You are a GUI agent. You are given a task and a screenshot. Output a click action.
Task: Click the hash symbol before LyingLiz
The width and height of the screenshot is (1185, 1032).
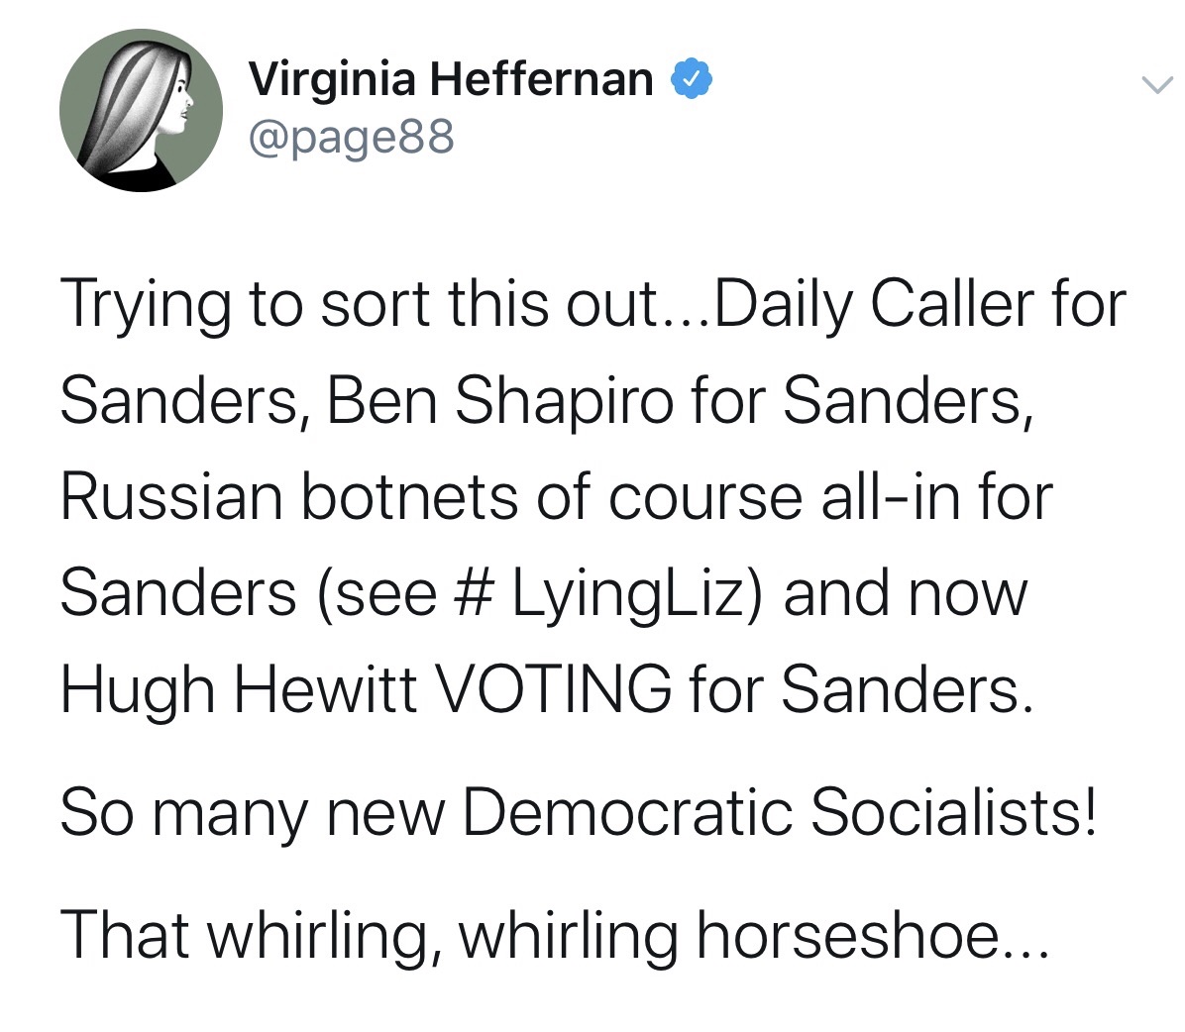pos(475,593)
